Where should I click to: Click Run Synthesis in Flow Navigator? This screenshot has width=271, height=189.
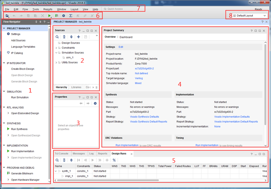19,129
